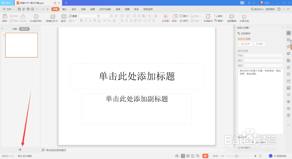
Task: Open the 85% zoom level dropdown
Action: point(216,156)
